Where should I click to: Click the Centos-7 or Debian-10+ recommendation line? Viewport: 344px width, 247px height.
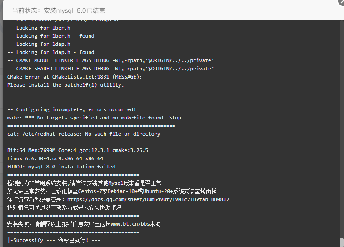click(112, 191)
